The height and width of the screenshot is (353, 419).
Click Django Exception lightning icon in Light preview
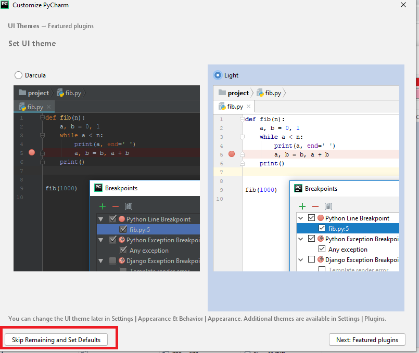[x=321, y=259]
